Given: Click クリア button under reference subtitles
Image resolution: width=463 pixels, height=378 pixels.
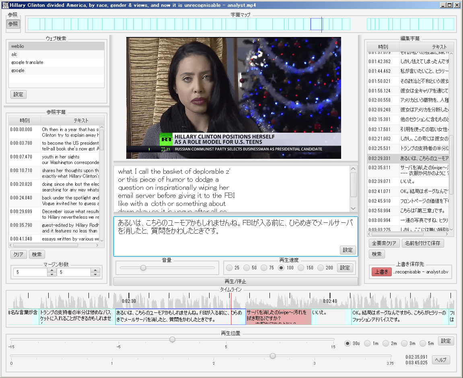Looking at the screenshot, I should (19, 255).
